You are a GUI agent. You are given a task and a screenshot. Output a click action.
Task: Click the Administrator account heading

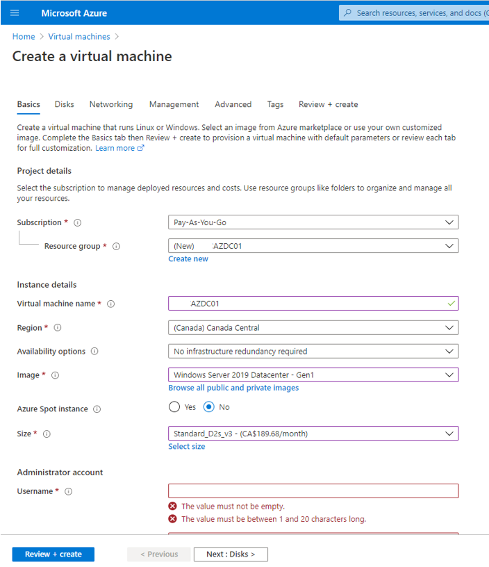point(60,472)
